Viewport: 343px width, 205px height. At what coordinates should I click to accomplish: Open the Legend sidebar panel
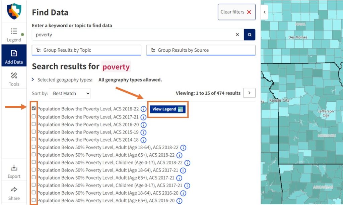tap(14, 35)
